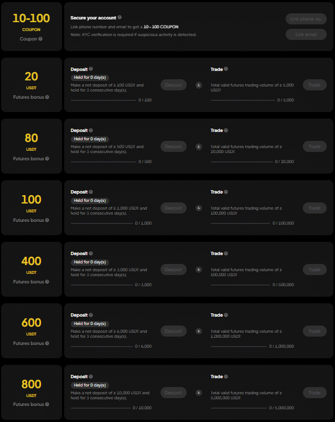Click the trade progress bar showing 0 / 5,000,000
The width and height of the screenshot is (335, 422).
[x=239, y=408]
